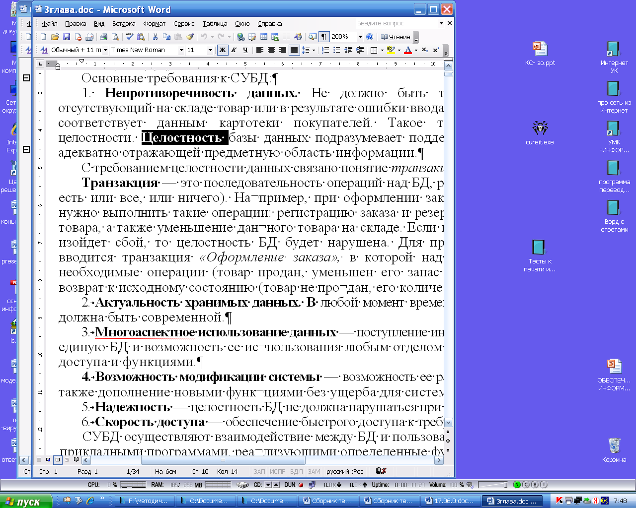Apply yellow highlight color button

pyautogui.click(x=391, y=50)
